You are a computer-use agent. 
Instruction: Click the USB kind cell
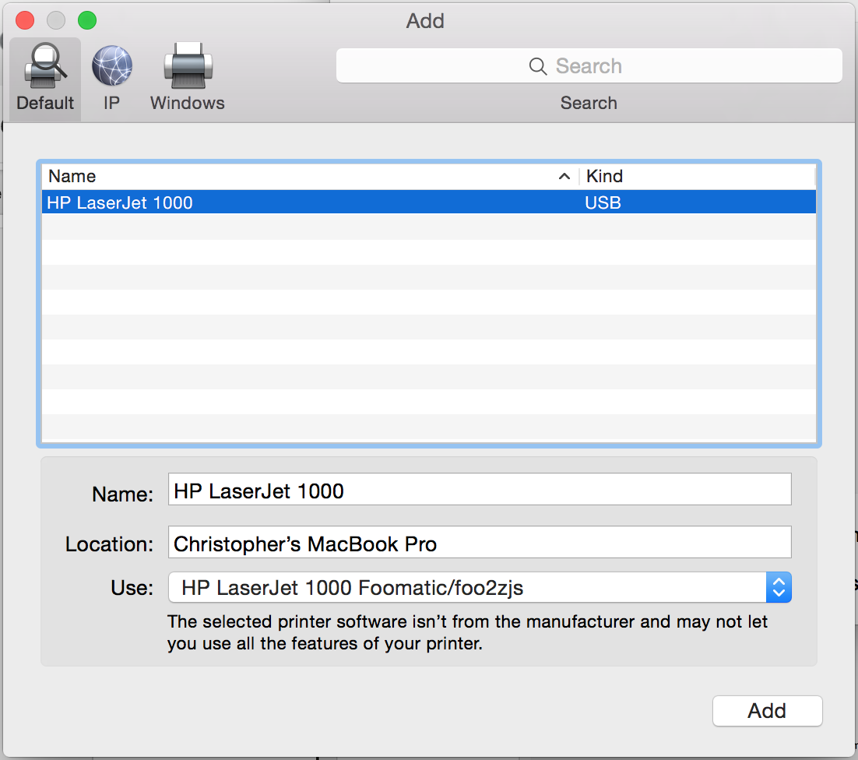(x=603, y=203)
